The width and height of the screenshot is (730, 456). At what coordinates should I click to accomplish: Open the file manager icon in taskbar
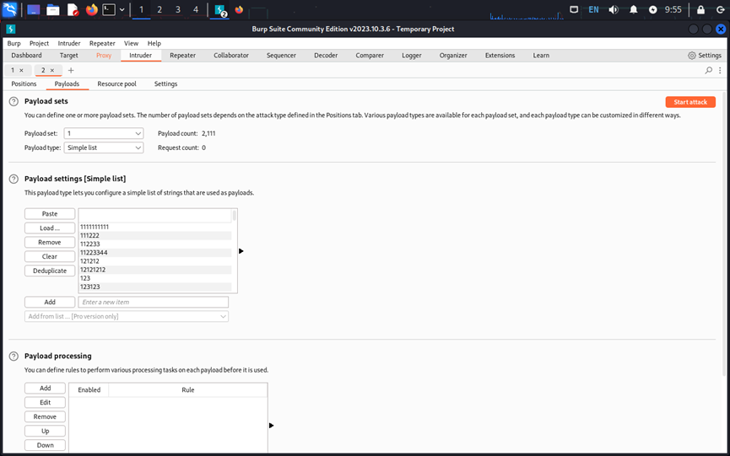(x=53, y=9)
